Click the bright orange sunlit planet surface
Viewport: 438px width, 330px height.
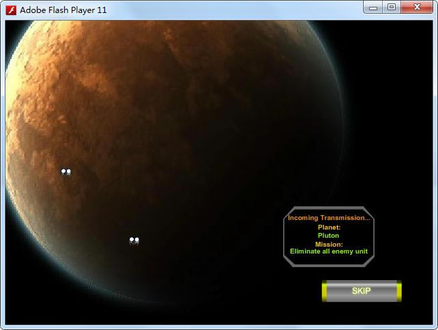pos(102,75)
